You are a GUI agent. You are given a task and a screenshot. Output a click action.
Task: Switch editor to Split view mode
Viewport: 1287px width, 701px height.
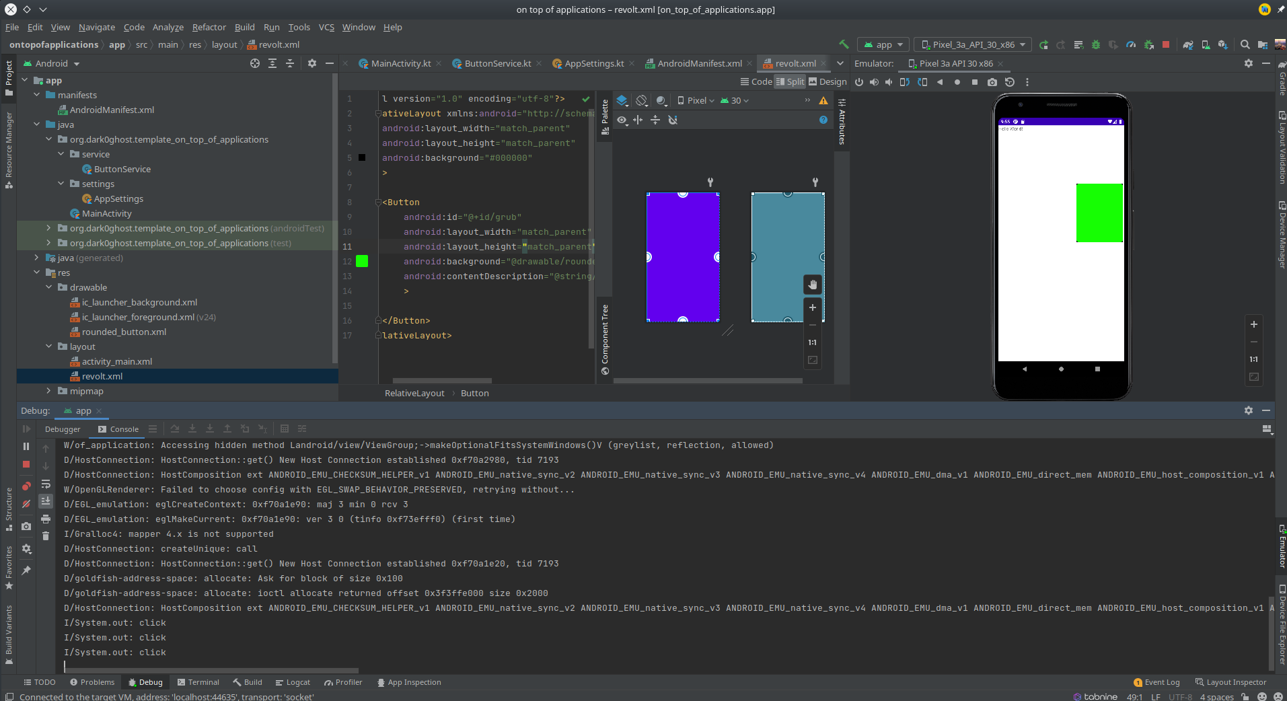790,82
